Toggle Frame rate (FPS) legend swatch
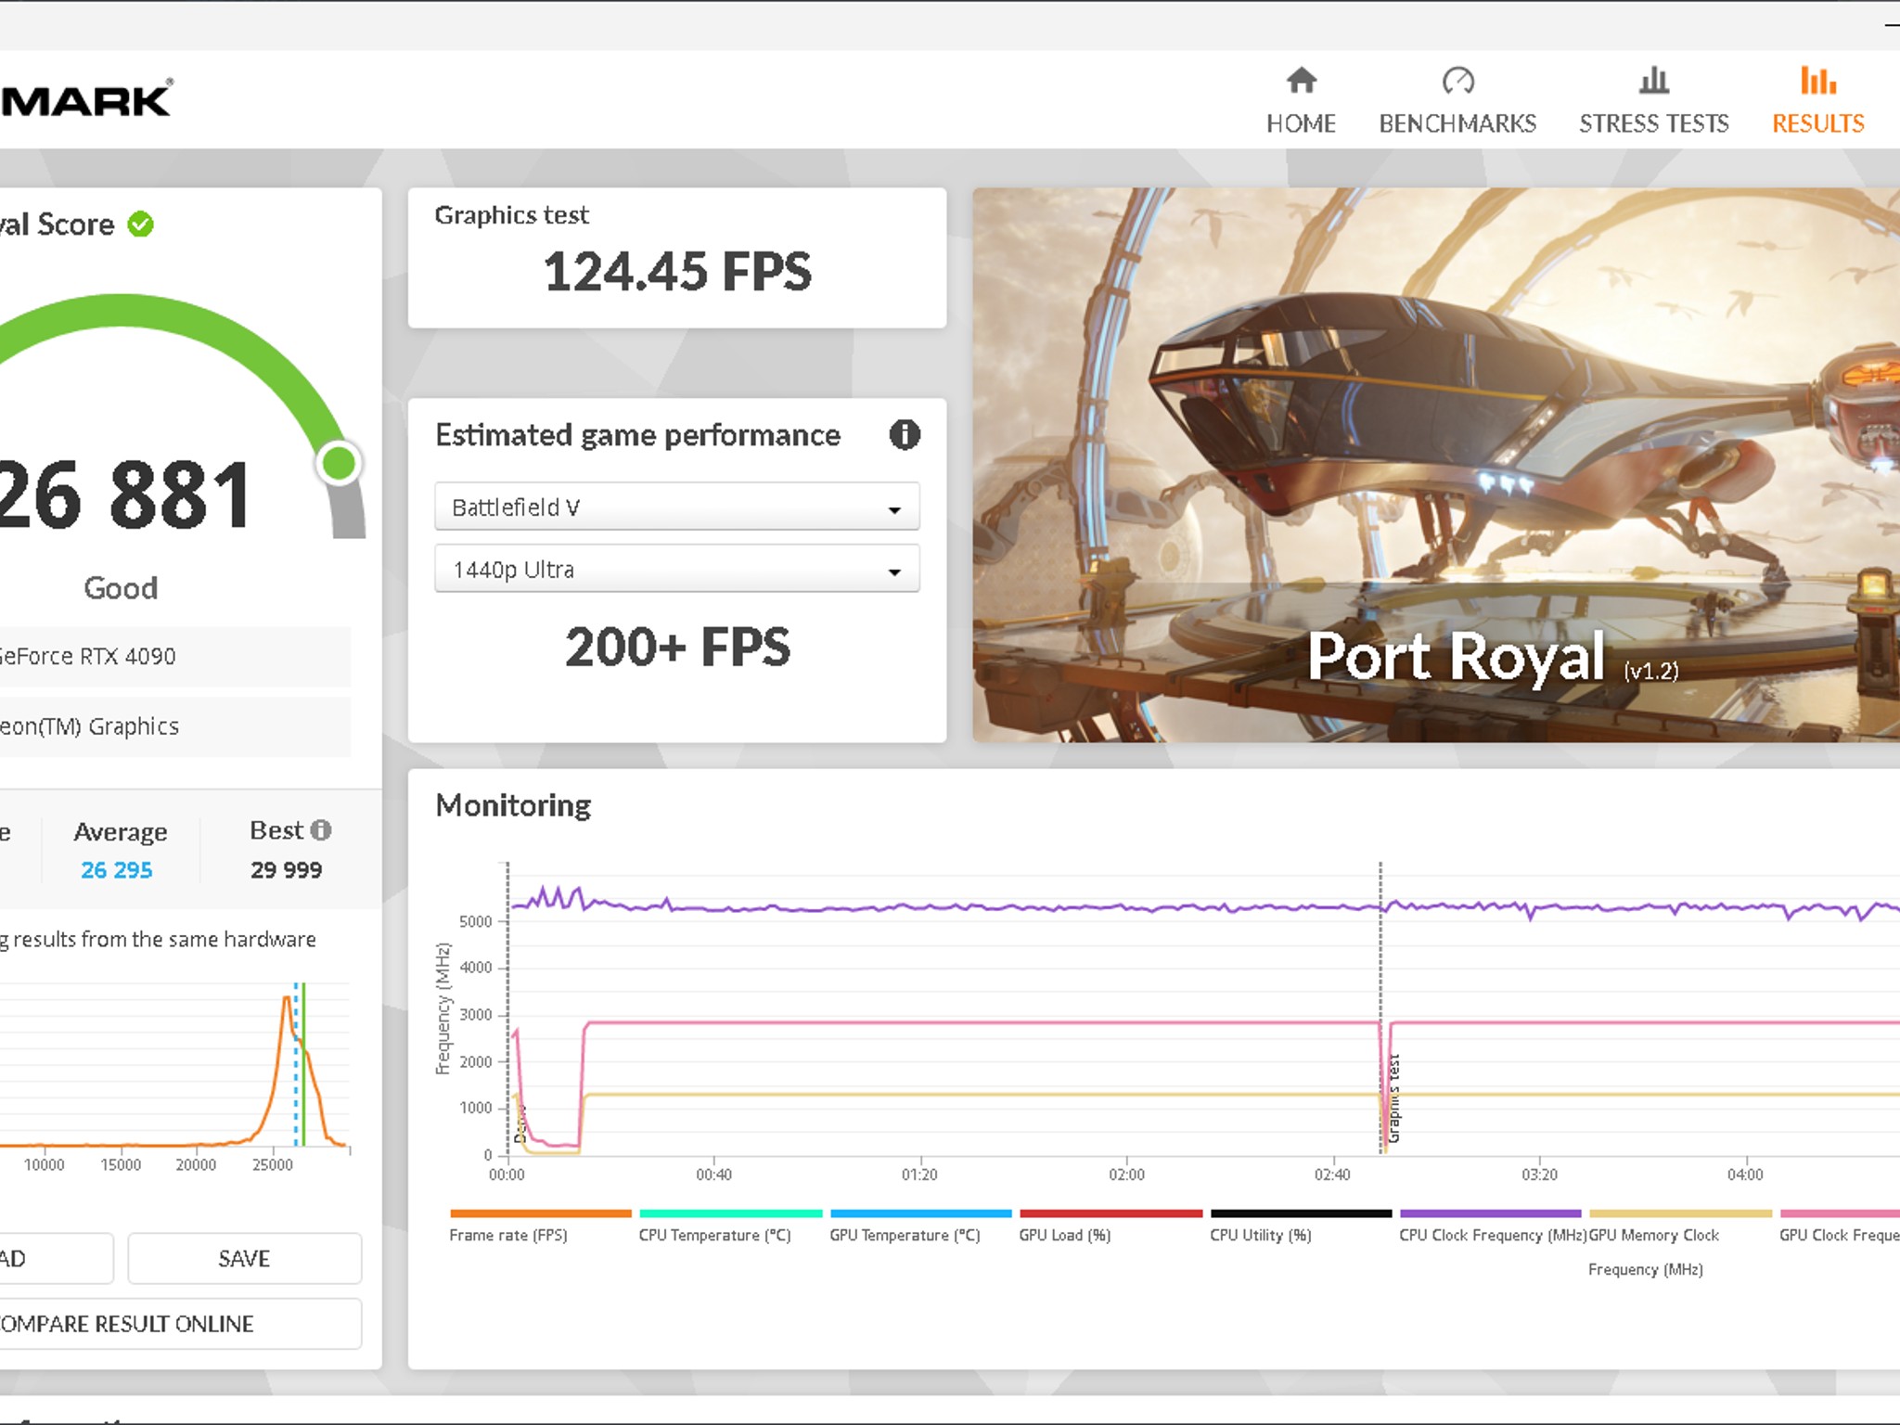Screen dimensions: 1900x1425 (541, 1213)
